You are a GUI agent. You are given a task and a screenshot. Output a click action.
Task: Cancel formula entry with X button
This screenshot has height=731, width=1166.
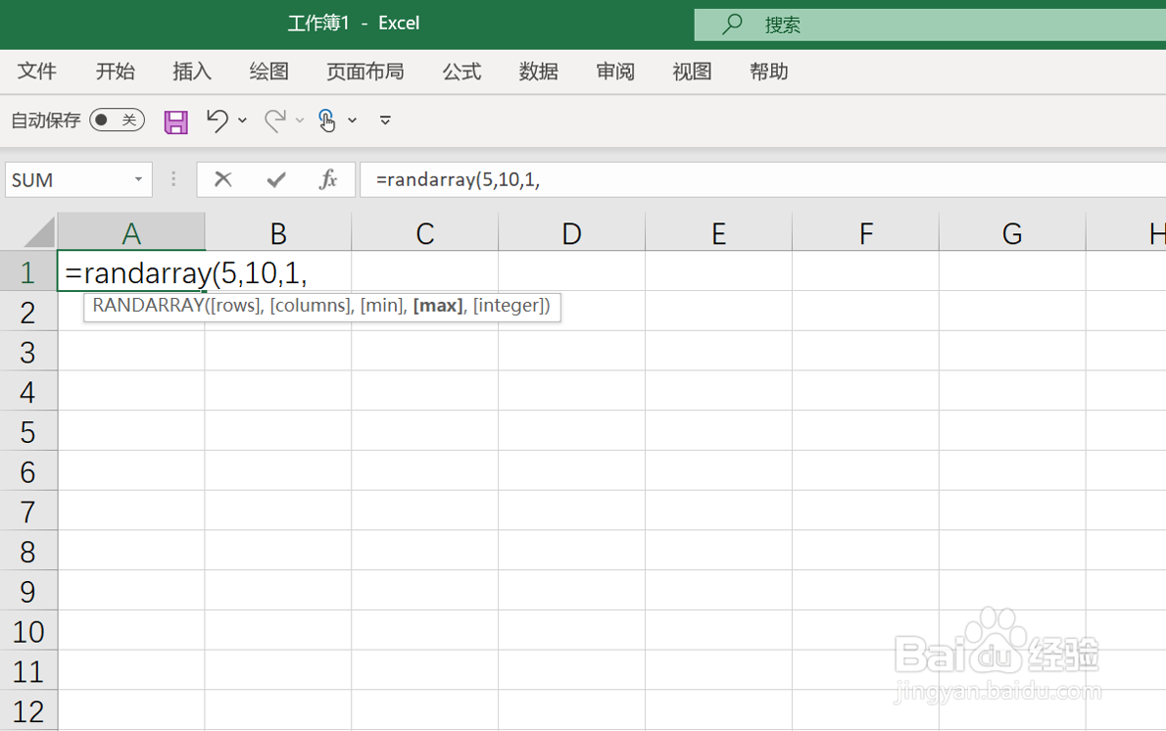[x=222, y=179]
